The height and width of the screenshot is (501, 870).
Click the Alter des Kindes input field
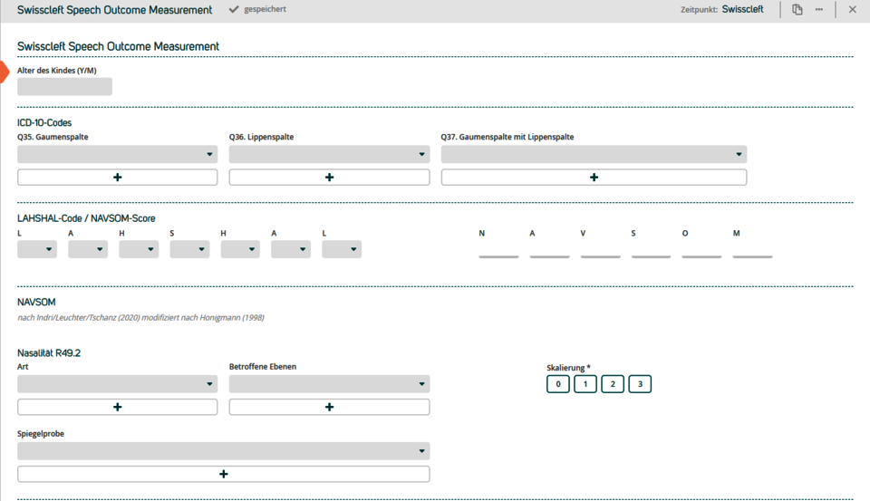point(64,87)
